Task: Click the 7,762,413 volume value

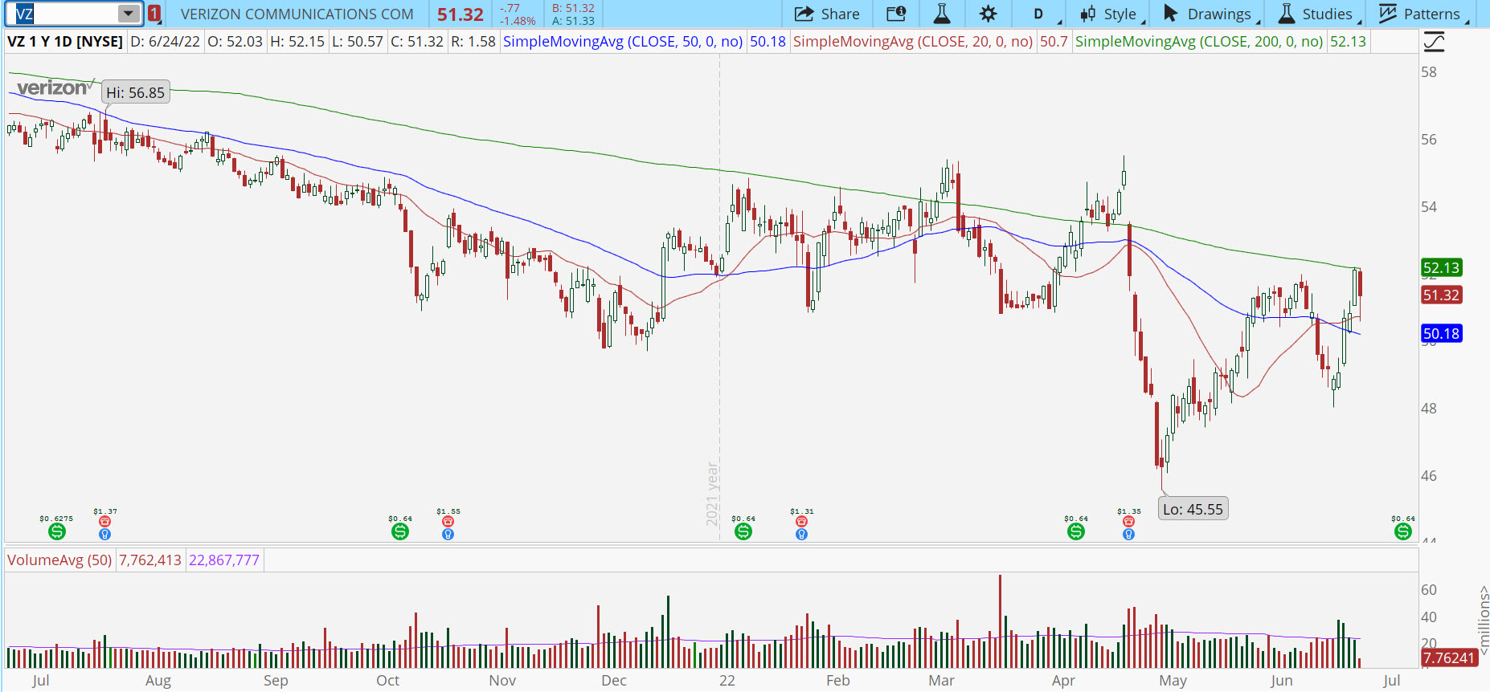Action: pyautogui.click(x=150, y=560)
